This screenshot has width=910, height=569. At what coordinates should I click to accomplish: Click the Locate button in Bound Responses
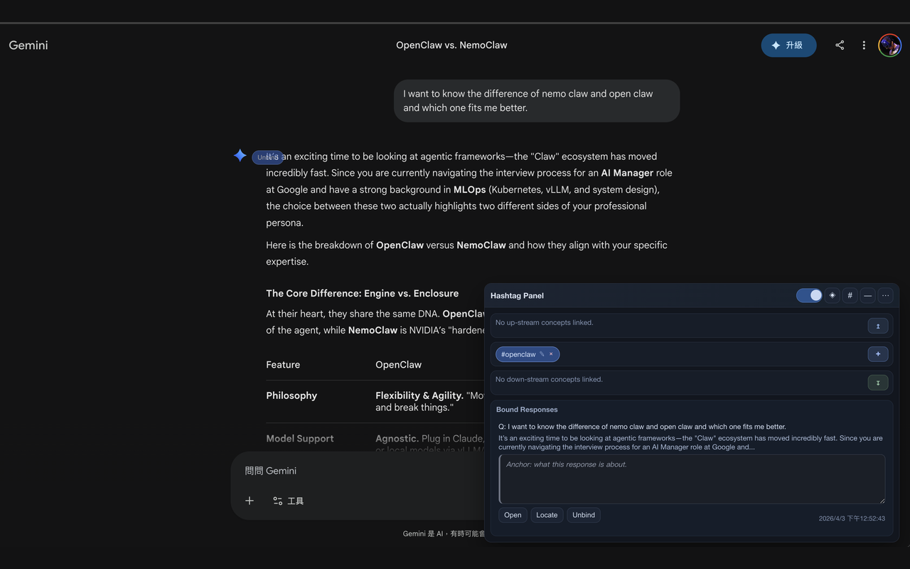547,514
